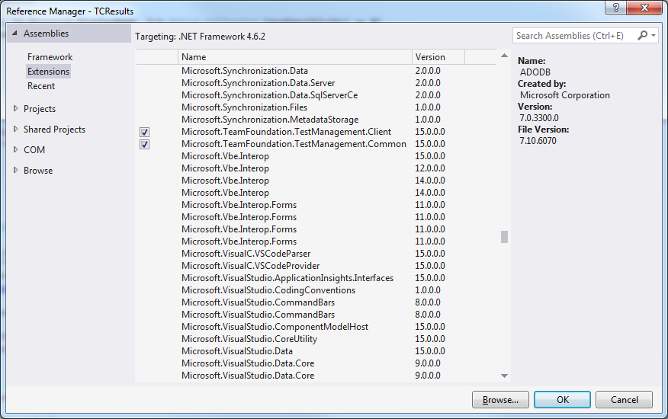The image size is (668, 419).
Task: Select Microsoft.VisualC.VSCodeParser row
Action: (x=316, y=254)
